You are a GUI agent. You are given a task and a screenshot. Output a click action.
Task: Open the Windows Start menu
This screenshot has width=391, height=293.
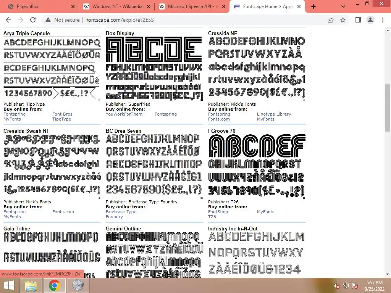[x=8, y=285]
